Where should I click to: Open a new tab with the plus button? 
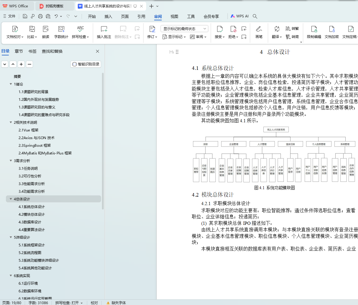[x=151, y=6]
